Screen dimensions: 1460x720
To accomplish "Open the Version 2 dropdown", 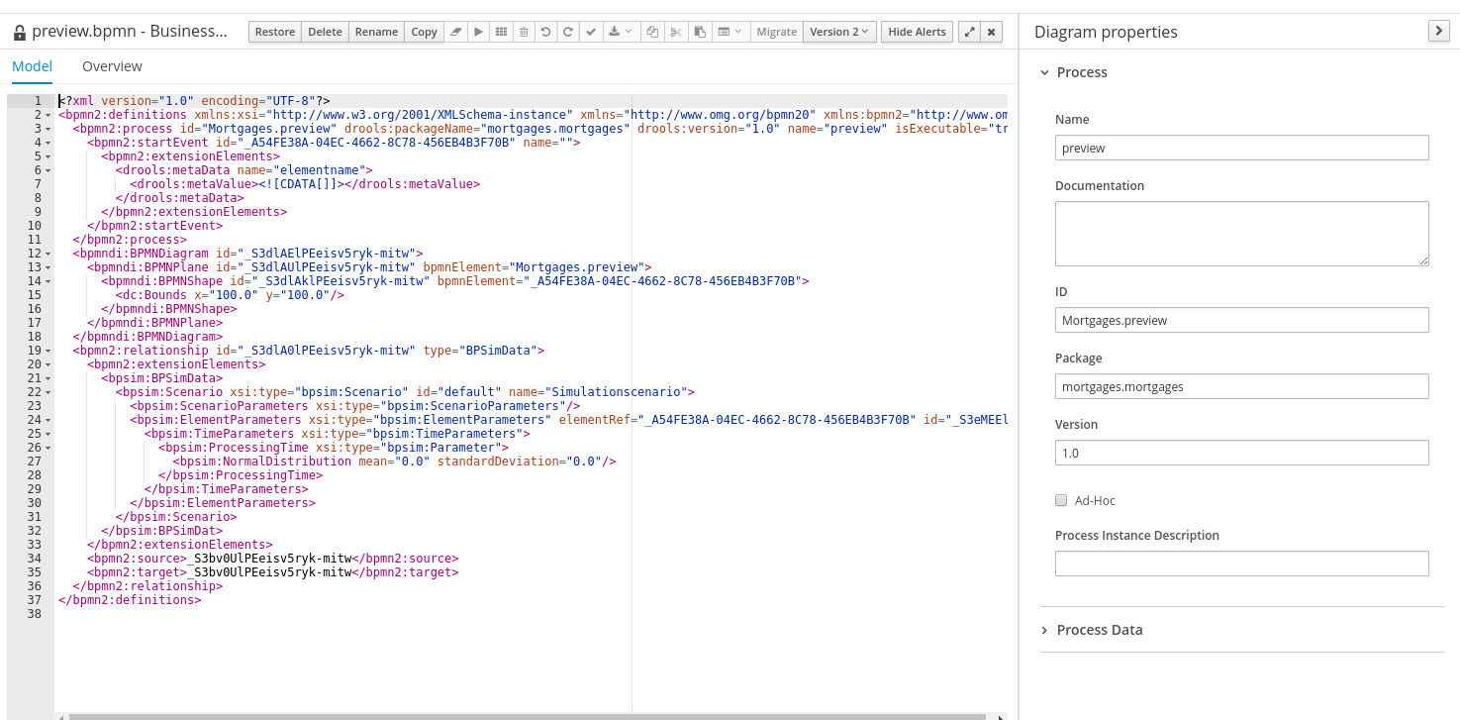I will [x=838, y=32].
